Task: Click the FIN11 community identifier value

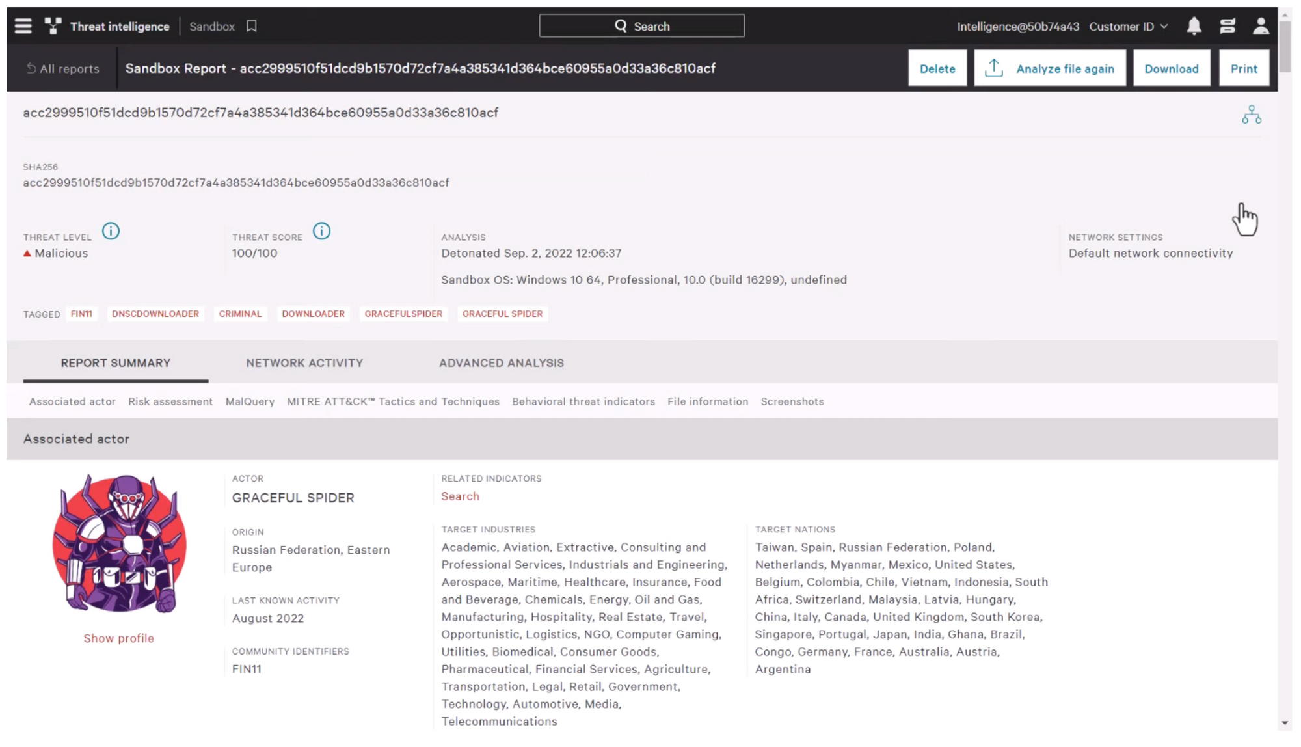Action: 247,669
